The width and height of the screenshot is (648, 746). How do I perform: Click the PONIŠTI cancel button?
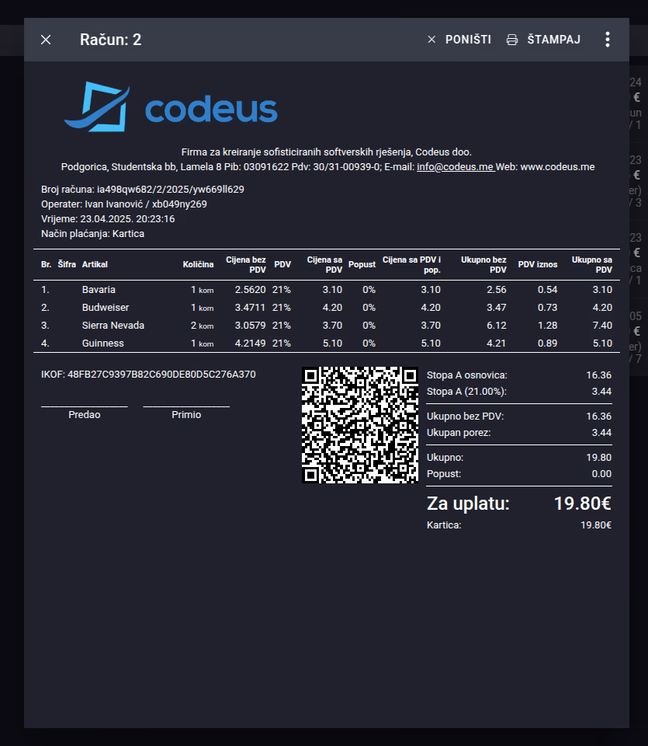click(x=459, y=40)
